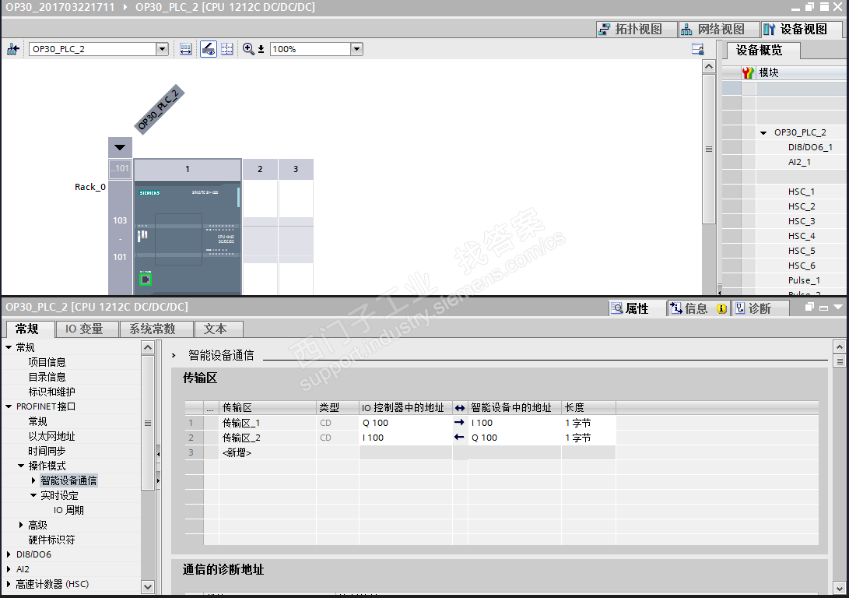The width and height of the screenshot is (849, 598).
Task: Collapse the 常规 tree node at the top
Action: 9,347
